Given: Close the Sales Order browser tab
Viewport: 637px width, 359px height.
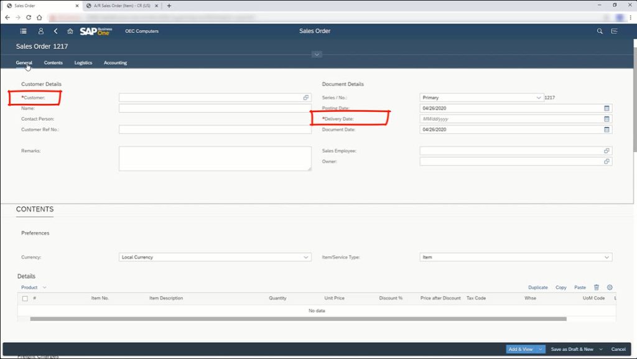Looking at the screenshot, I should [77, 6].
